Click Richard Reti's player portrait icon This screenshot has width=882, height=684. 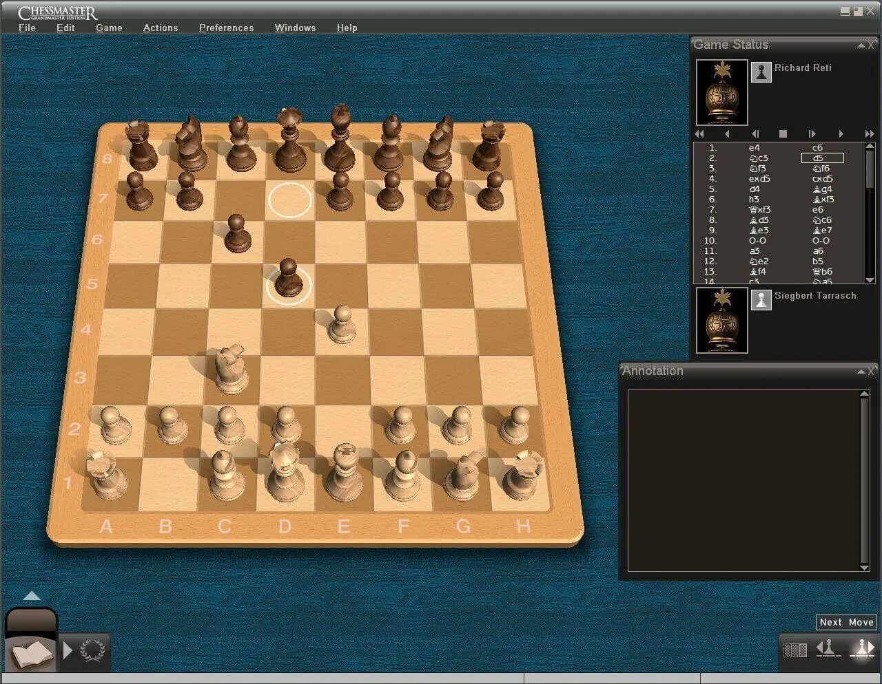pyautogui.click(x=761, y=71)
